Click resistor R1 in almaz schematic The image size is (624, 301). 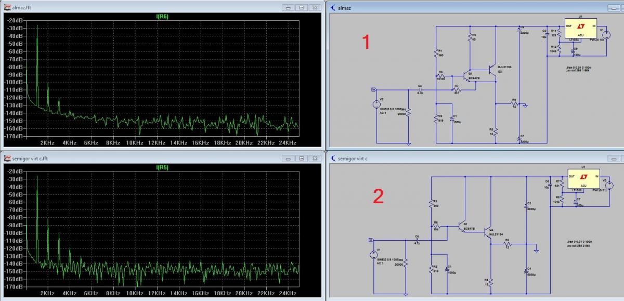[x=437, y=52]
